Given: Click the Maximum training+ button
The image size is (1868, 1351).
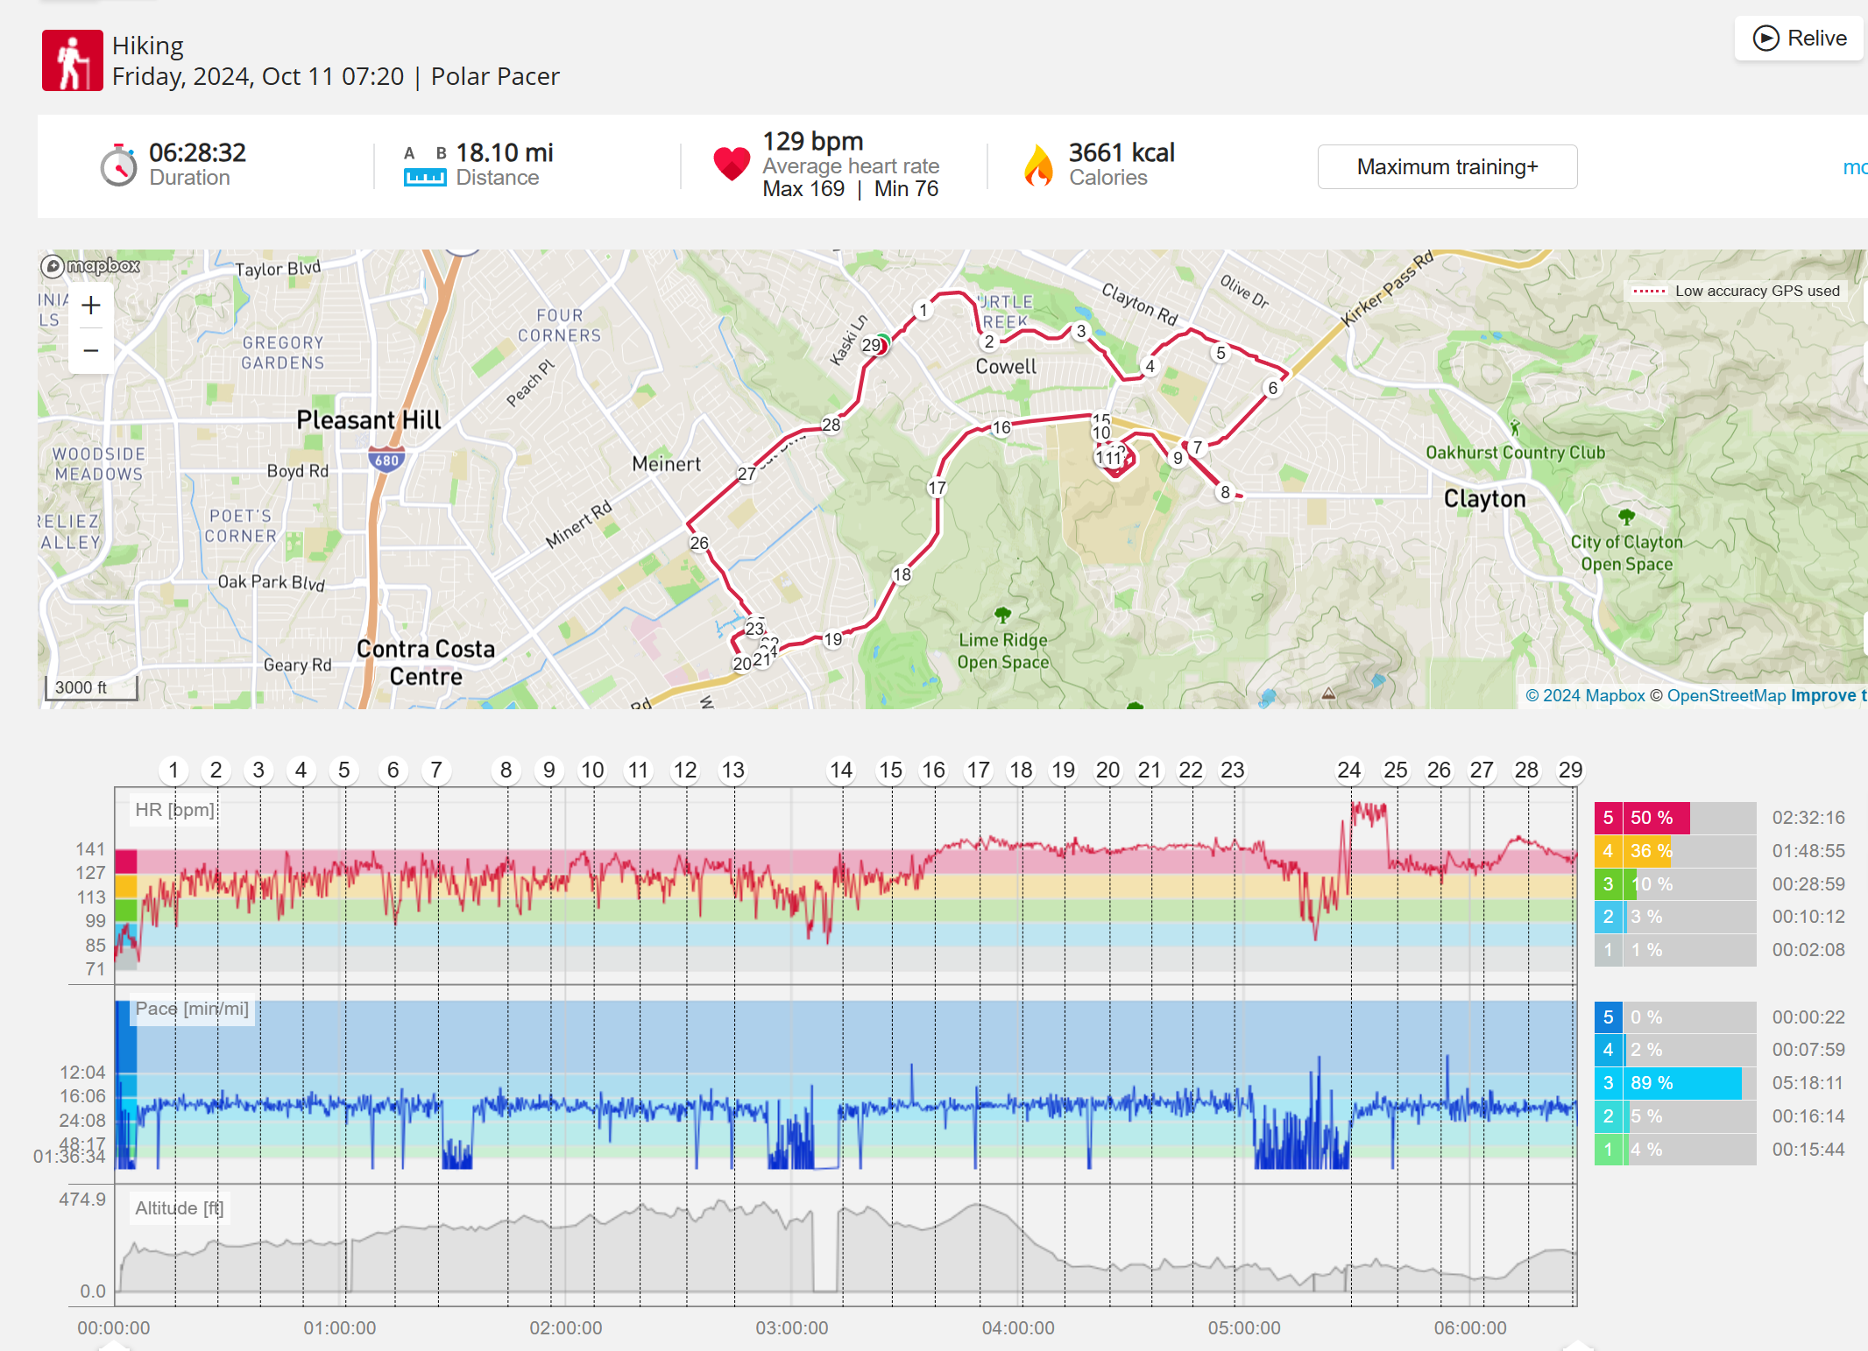Looking at the screenshot, I should click(x=1447, y=166).
